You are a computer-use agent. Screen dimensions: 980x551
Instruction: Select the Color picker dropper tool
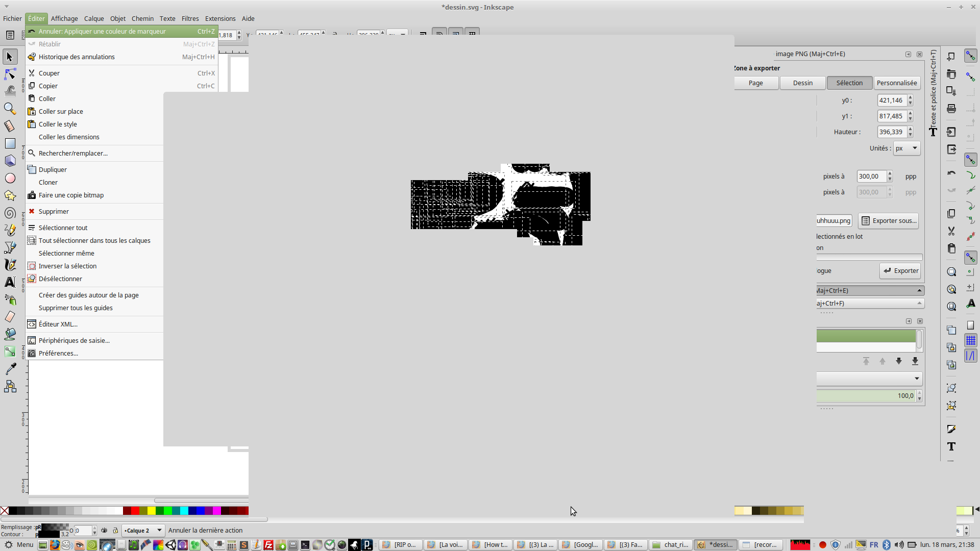10,368
